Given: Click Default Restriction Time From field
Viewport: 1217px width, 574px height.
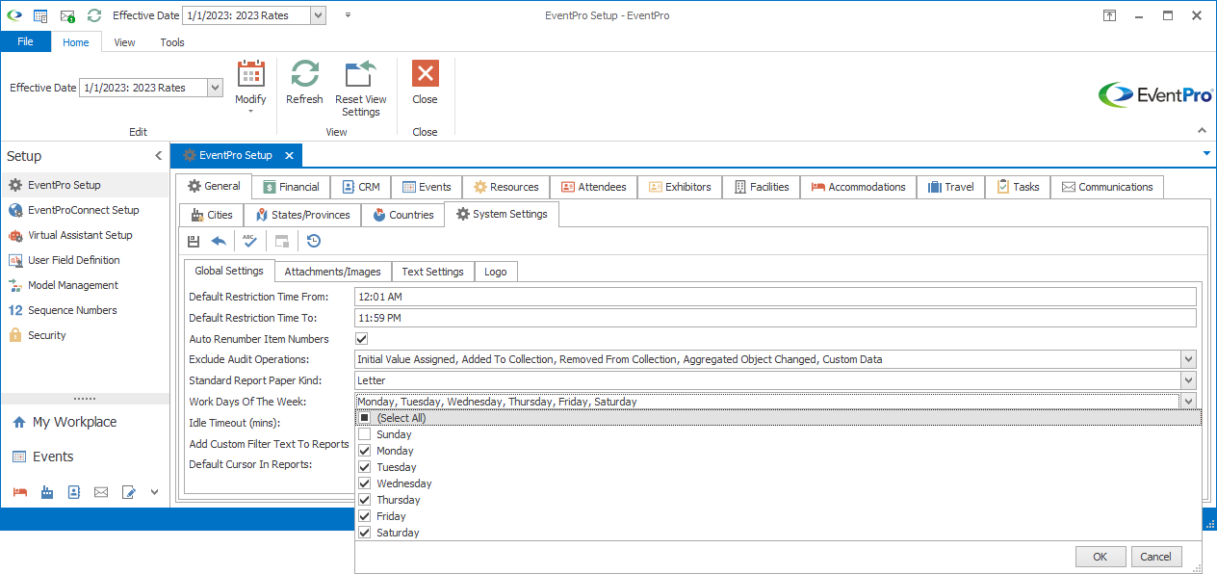Looking at the screenshot, I should (775, 297).
